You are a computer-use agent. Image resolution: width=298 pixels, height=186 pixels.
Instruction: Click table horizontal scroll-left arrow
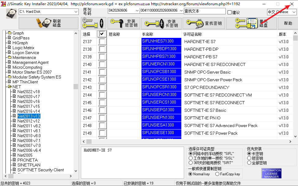pos(84,141)
